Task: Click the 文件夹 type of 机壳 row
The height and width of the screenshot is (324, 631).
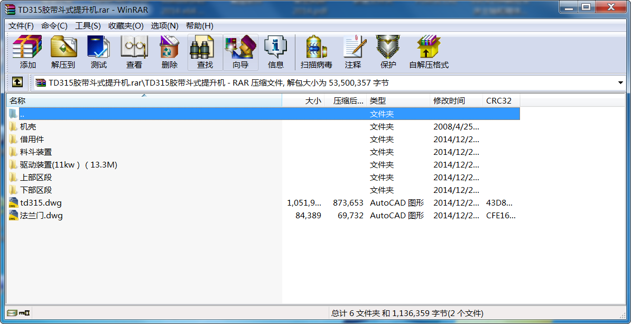Action: point(382,127)
